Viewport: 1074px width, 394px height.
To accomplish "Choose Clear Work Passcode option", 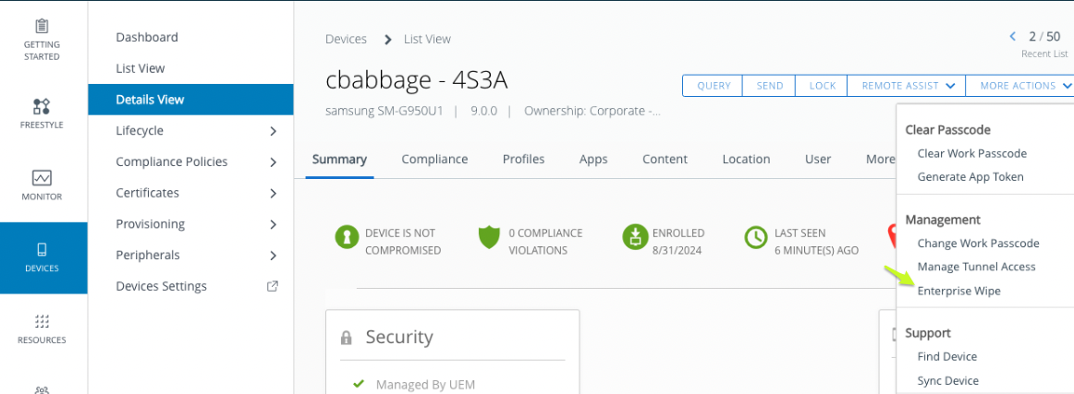I will [x=971, y=153].
